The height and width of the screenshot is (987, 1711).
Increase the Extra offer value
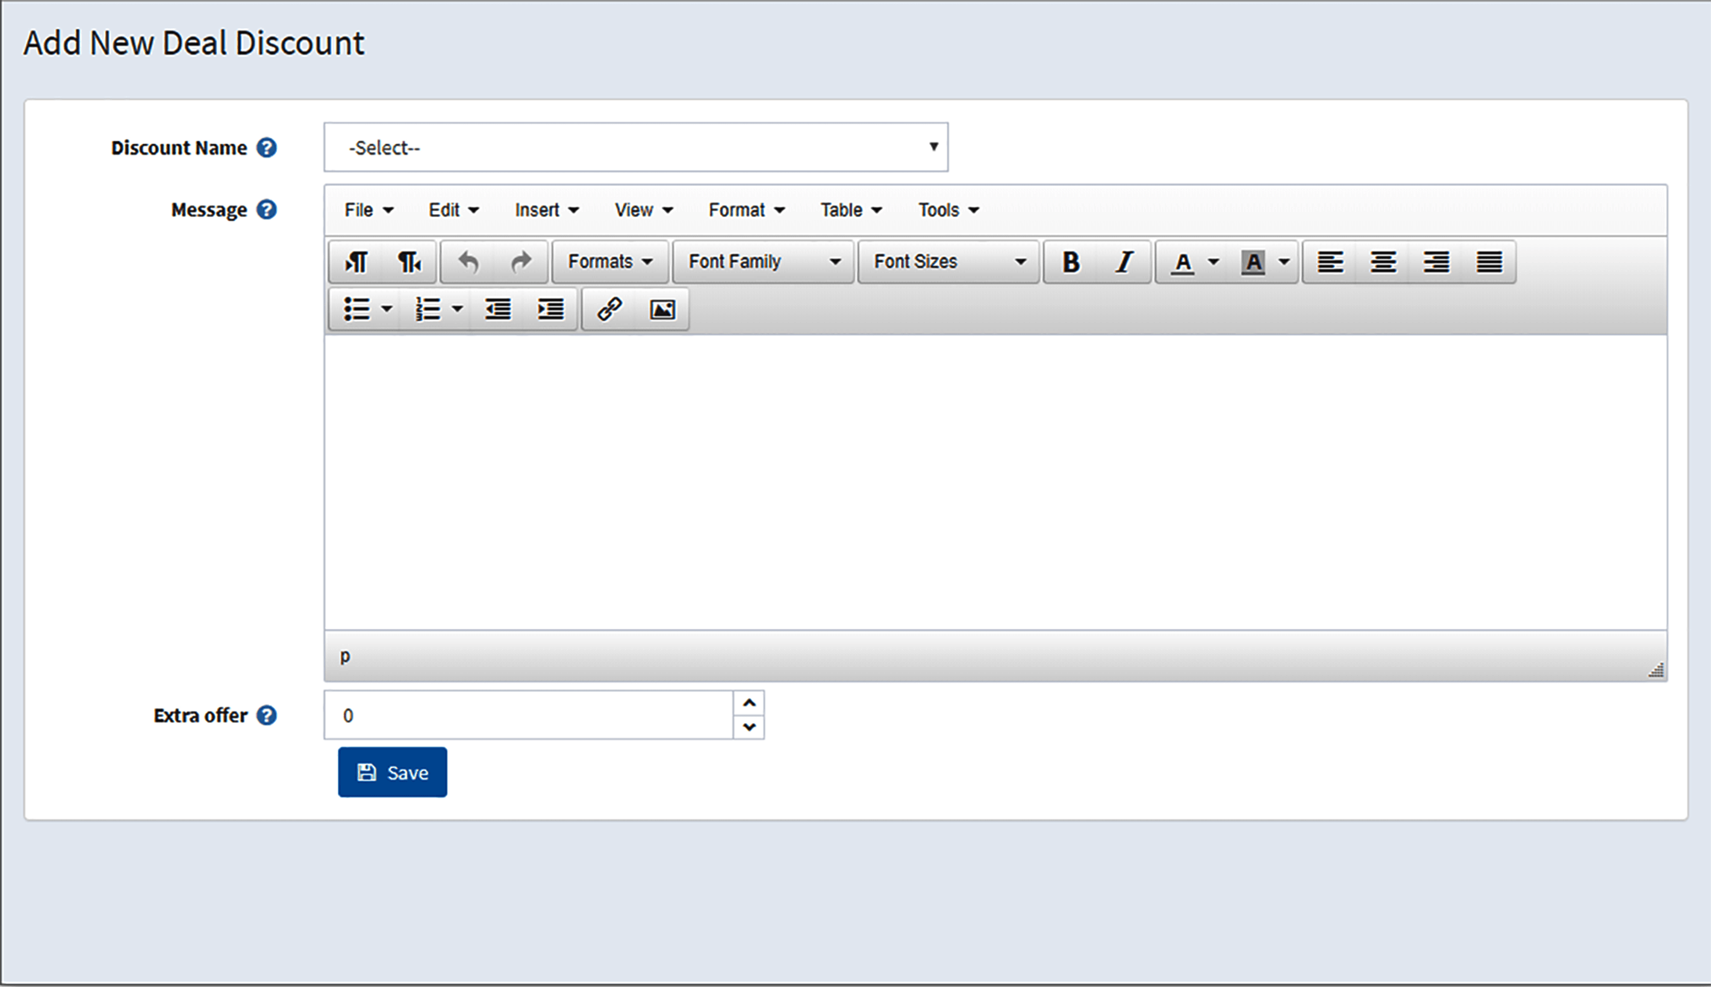pos(749,703)
